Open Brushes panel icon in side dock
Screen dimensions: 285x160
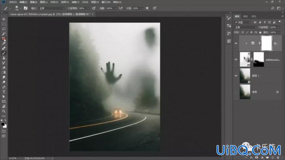pyautogui.click(x=229, y=18)
